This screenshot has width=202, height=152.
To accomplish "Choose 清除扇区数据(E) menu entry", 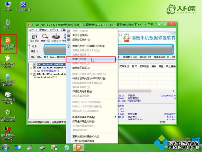I will pyautogui.click(x=92, y=68).
